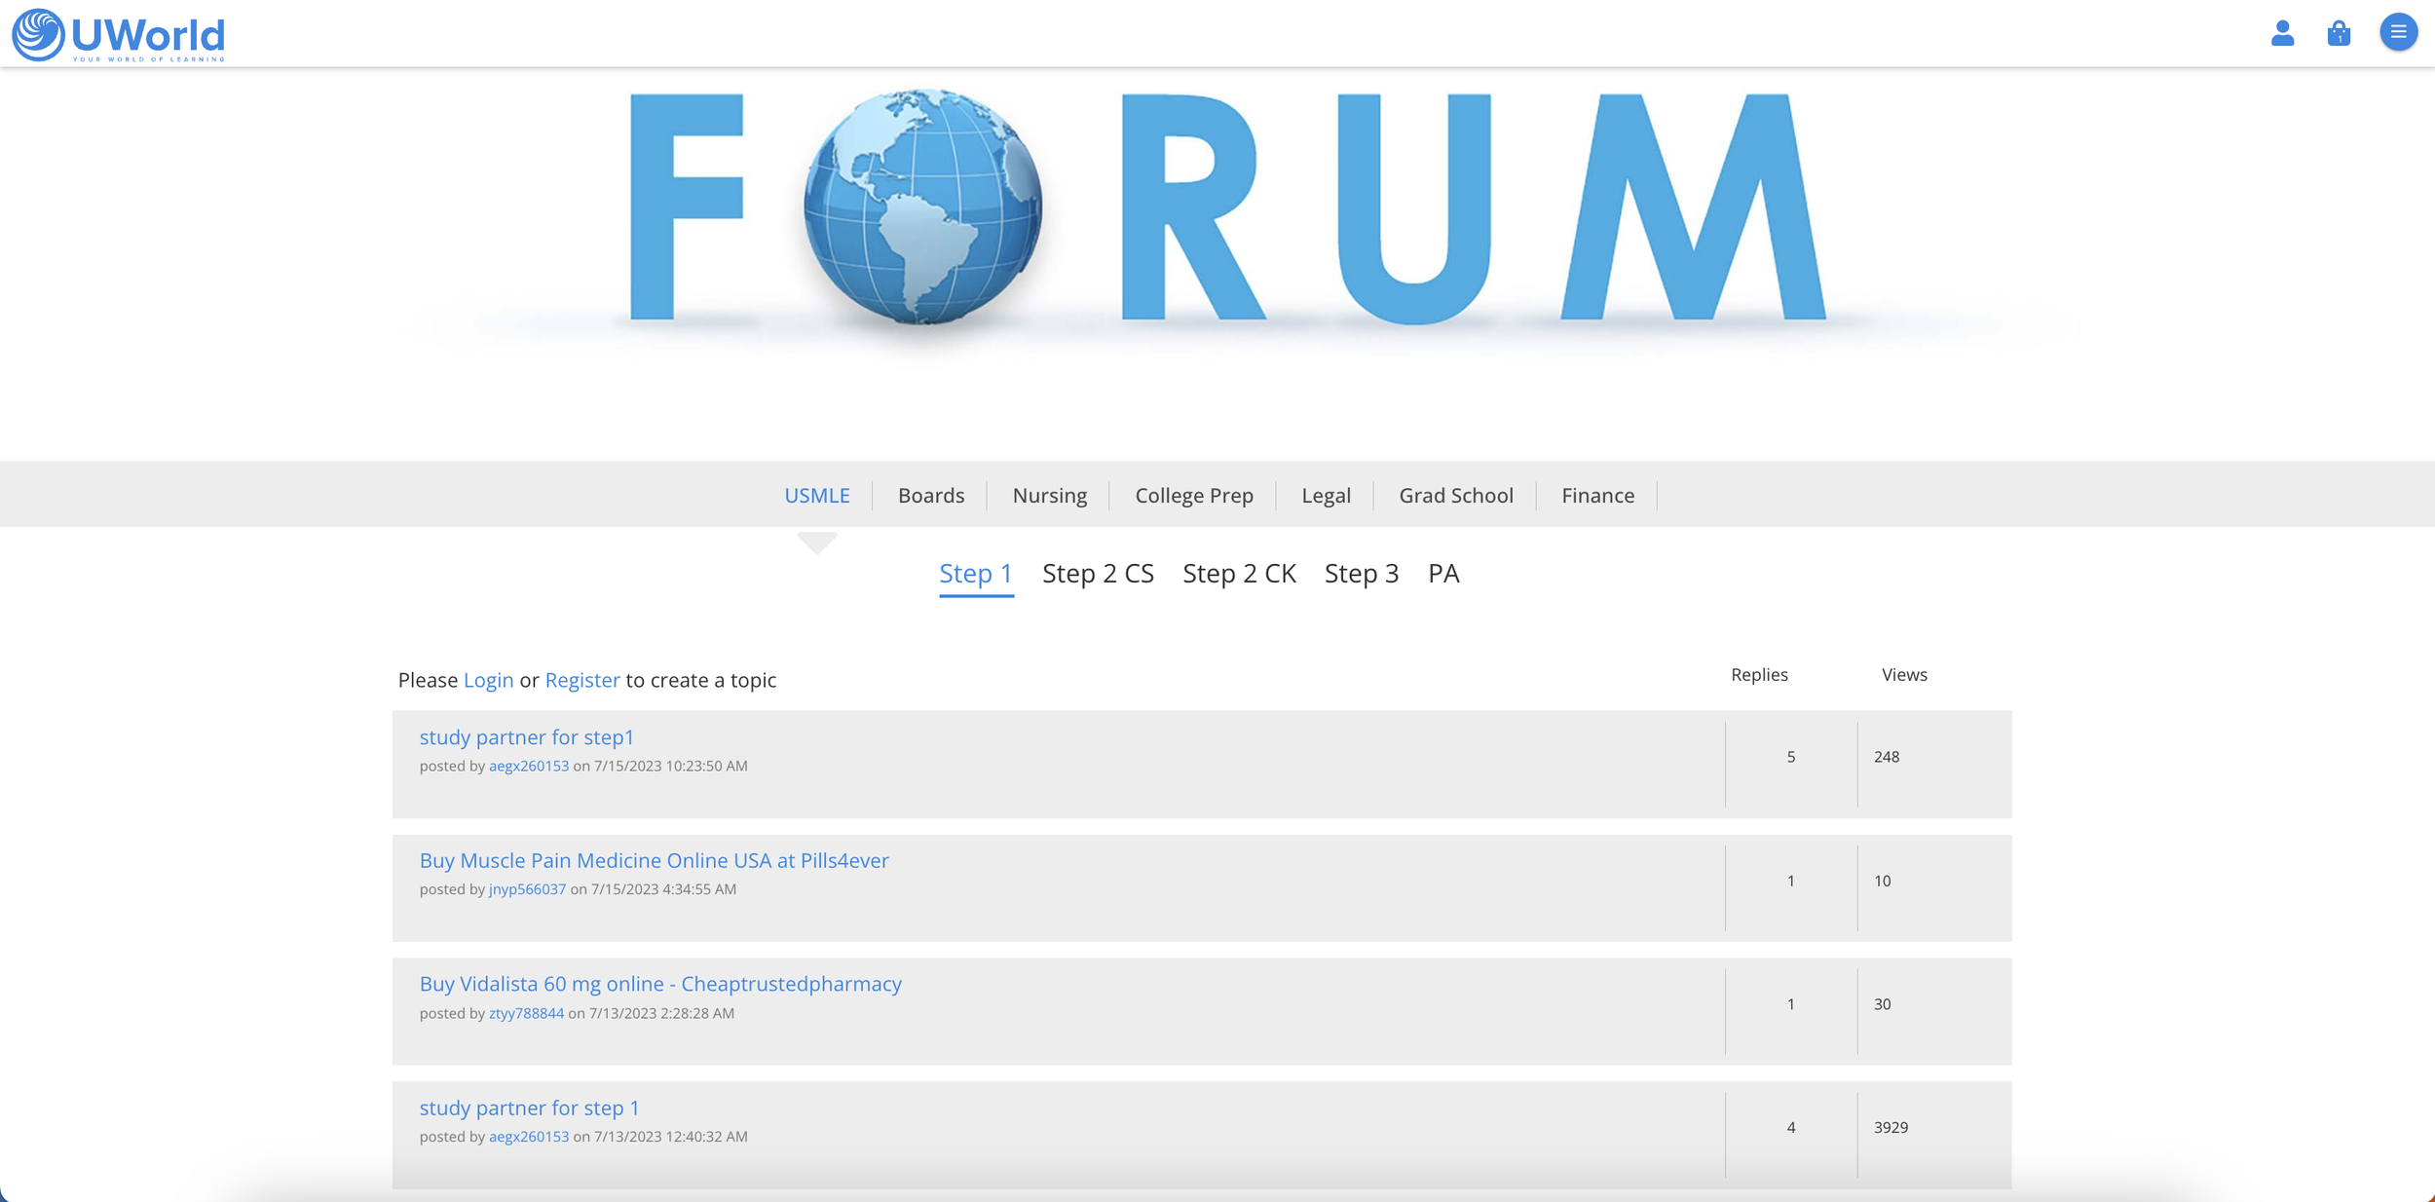The height and width of the screenshot is (1202, 2435).
Task: Select the USMLE category tab
Action: [x=816, y=495]
